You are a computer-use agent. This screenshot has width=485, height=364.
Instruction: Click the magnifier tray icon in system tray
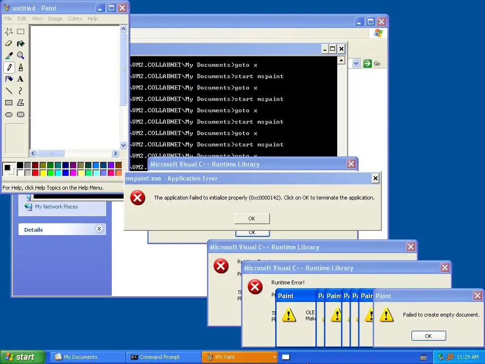pyautogui.click(x=450, y=357)
